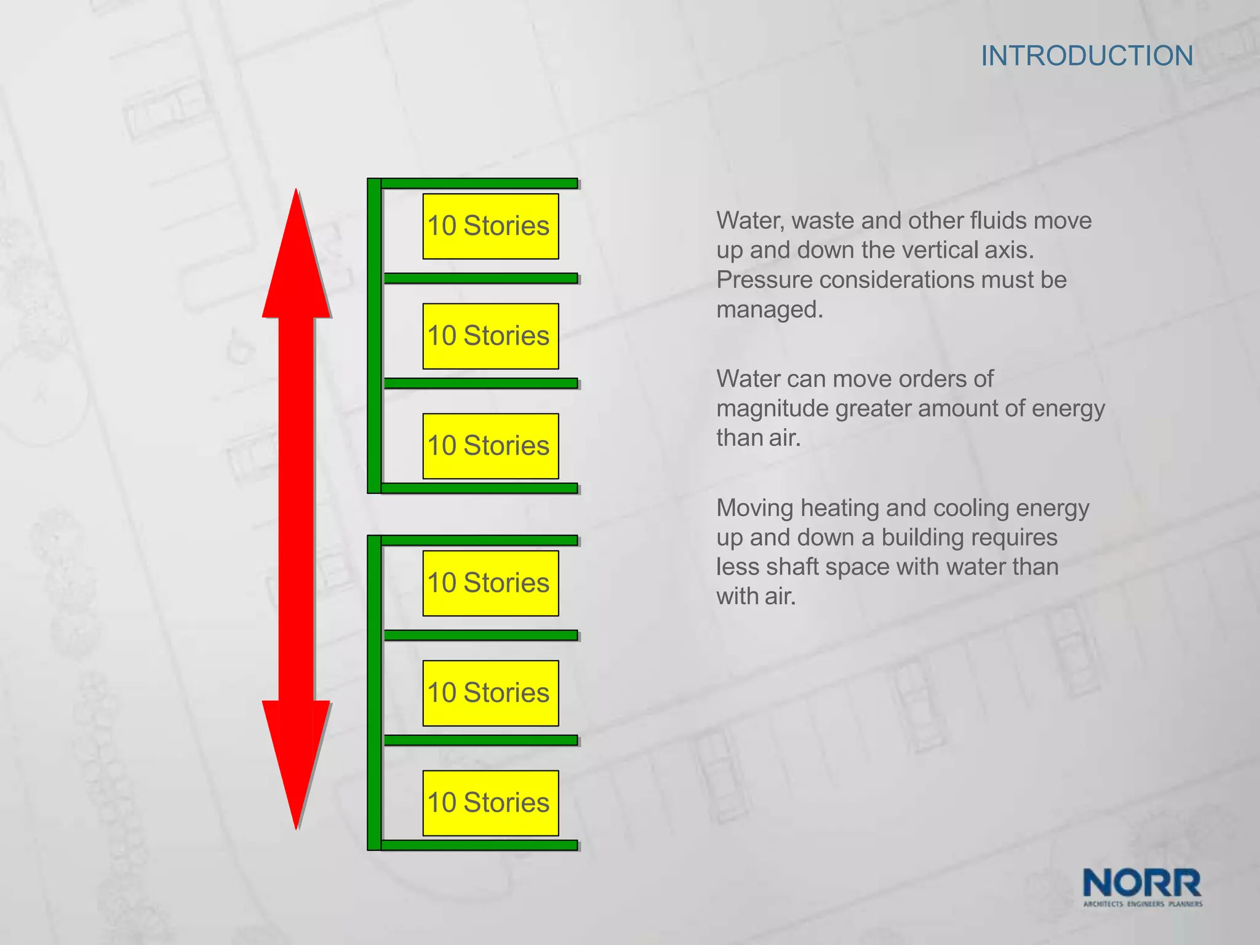Select the fourth 10 Stories box from top

tap(490, 583)
